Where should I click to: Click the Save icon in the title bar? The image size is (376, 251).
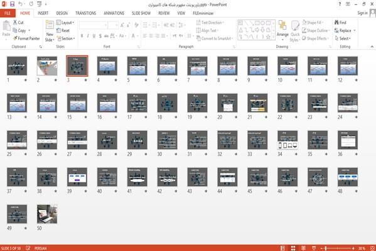click(12, 4)
